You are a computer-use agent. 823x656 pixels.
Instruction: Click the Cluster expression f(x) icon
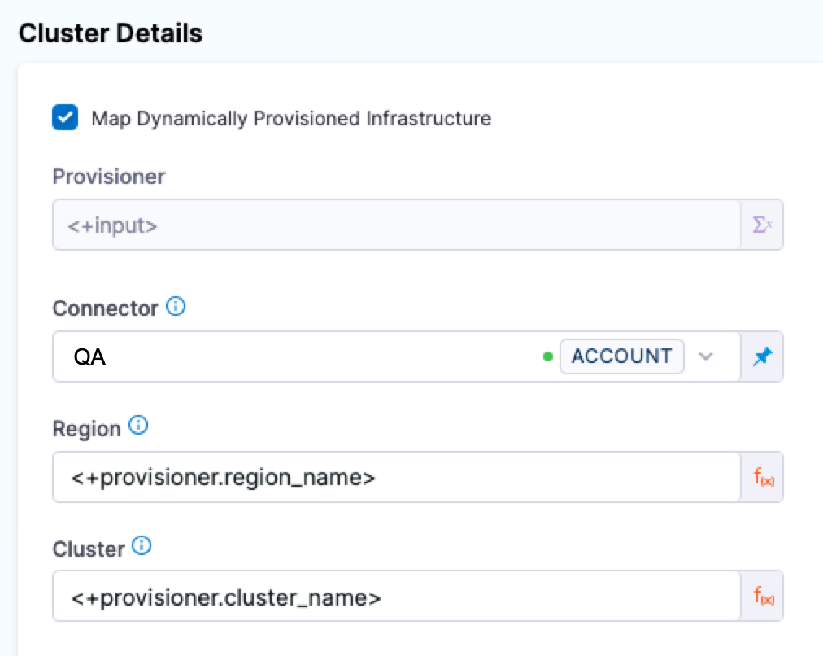(x=763, y=598)
